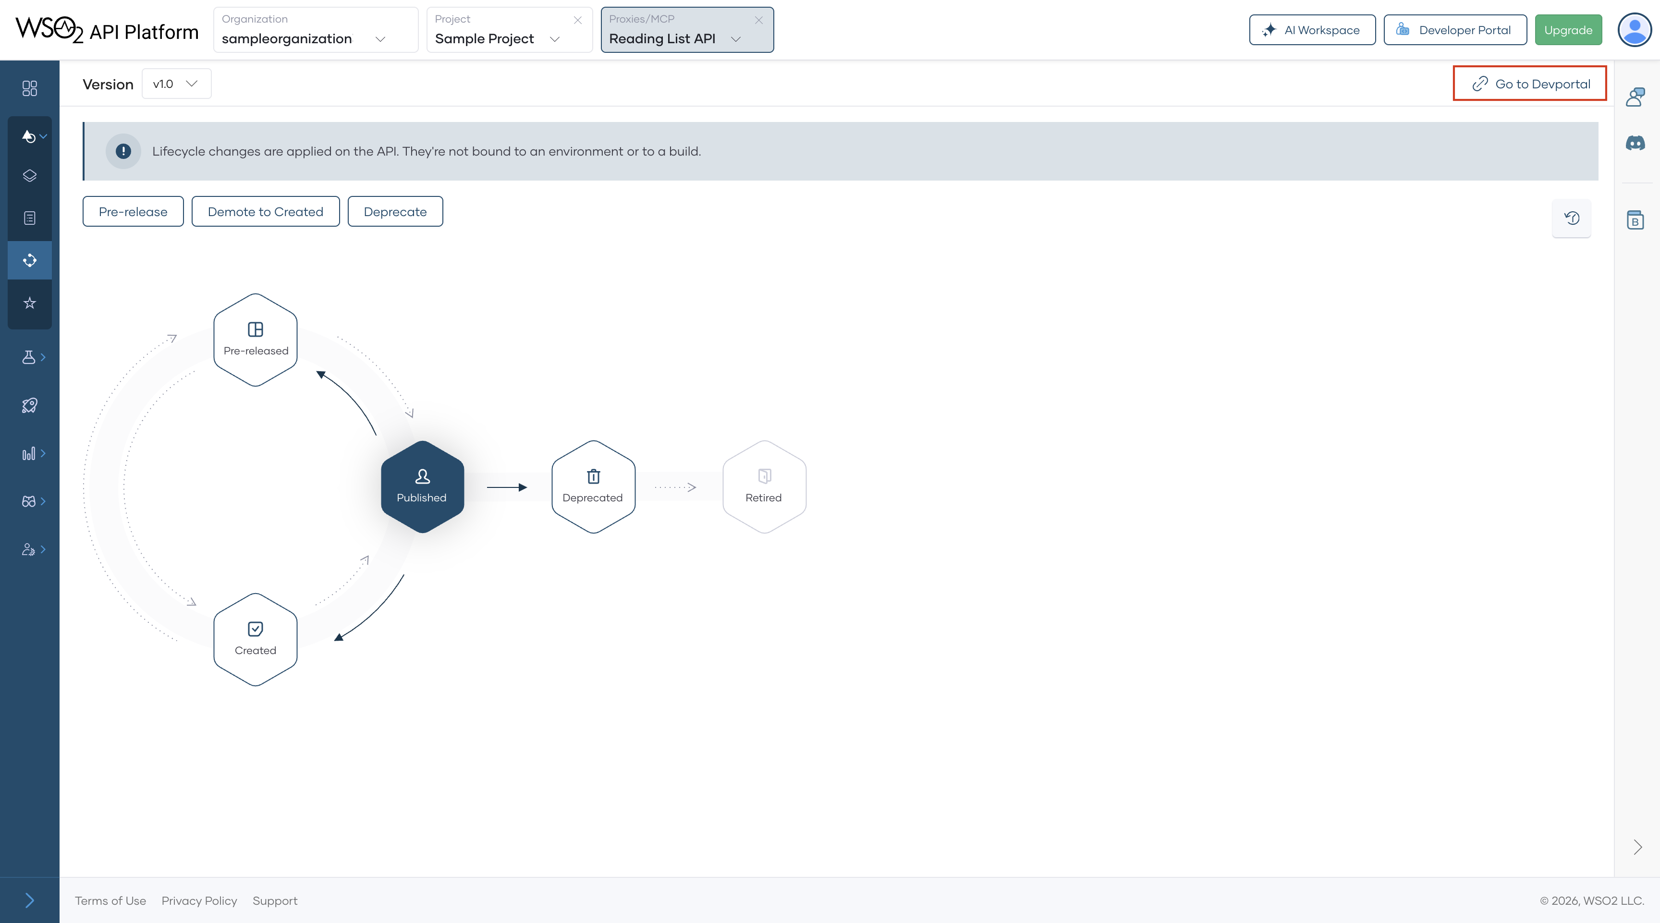Click the Deprecate button
This screenshot has width=1660, height=923.
pos(395,211)
